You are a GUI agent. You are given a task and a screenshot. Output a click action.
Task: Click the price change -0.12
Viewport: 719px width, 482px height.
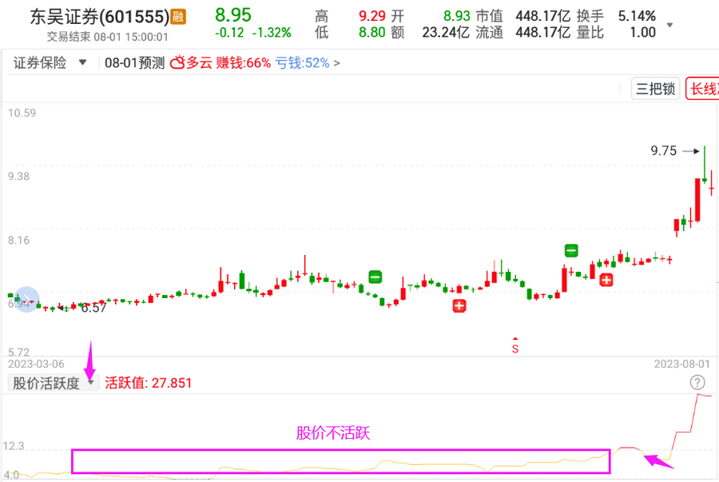(x=229, y=33)
